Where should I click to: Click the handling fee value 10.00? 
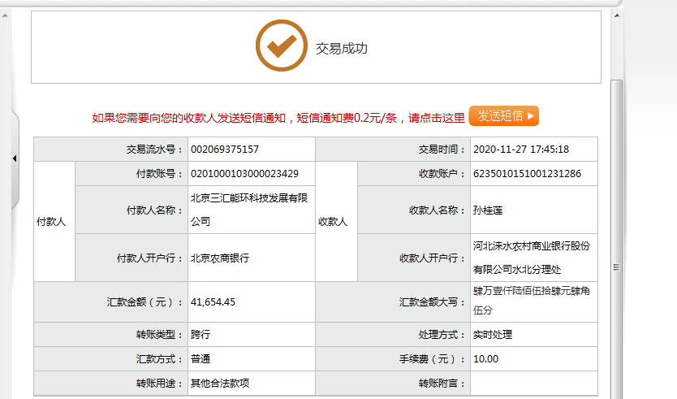pyautogui.click(x=485, y=359)
